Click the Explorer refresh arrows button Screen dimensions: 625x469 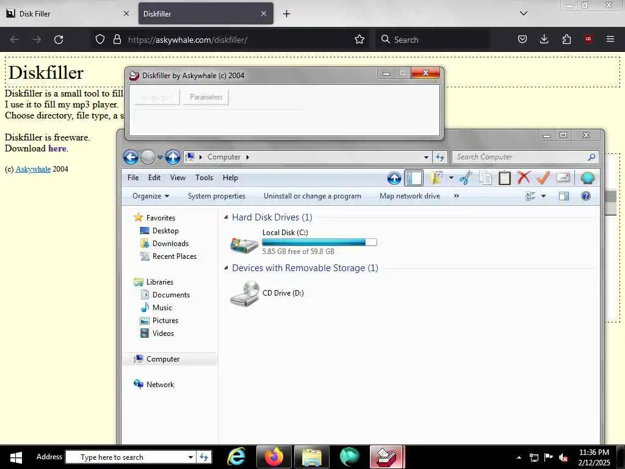point(440,157)
